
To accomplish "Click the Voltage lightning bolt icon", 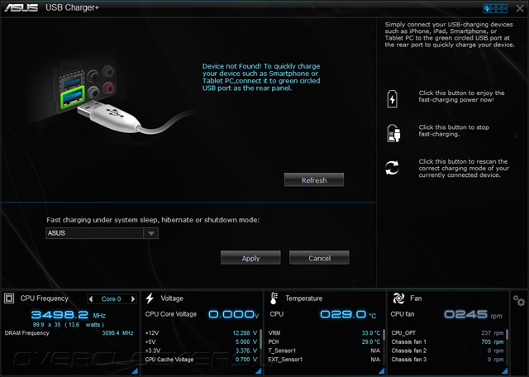I will coord(150,298).
